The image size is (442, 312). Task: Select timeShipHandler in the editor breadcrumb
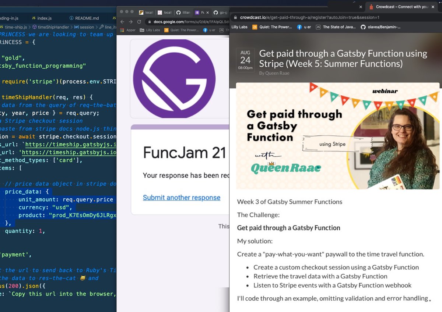coord(53,27)
